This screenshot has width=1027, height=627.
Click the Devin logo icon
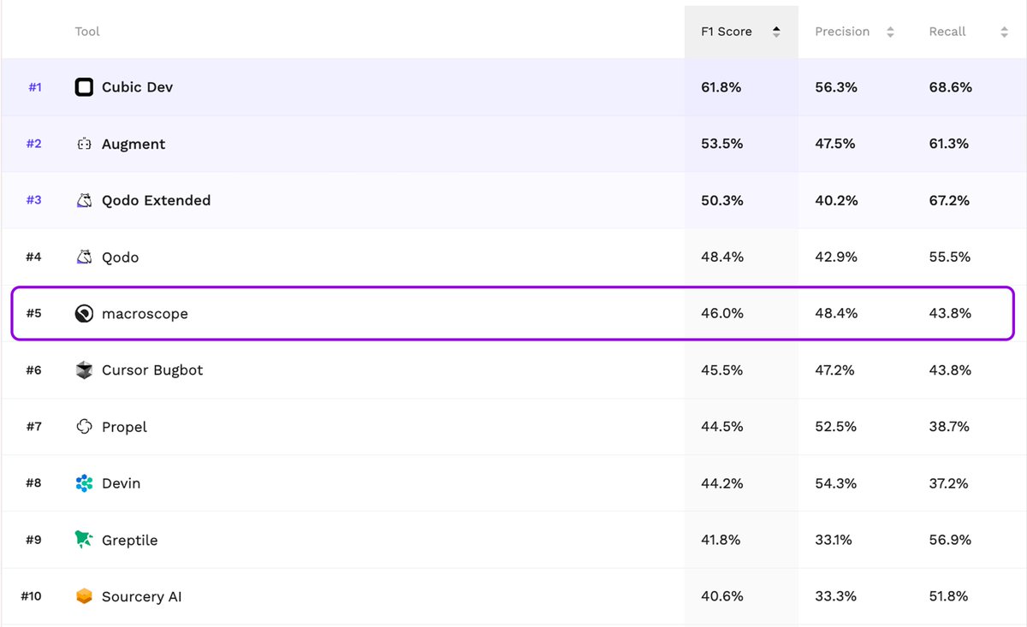(x=84, y=483)
